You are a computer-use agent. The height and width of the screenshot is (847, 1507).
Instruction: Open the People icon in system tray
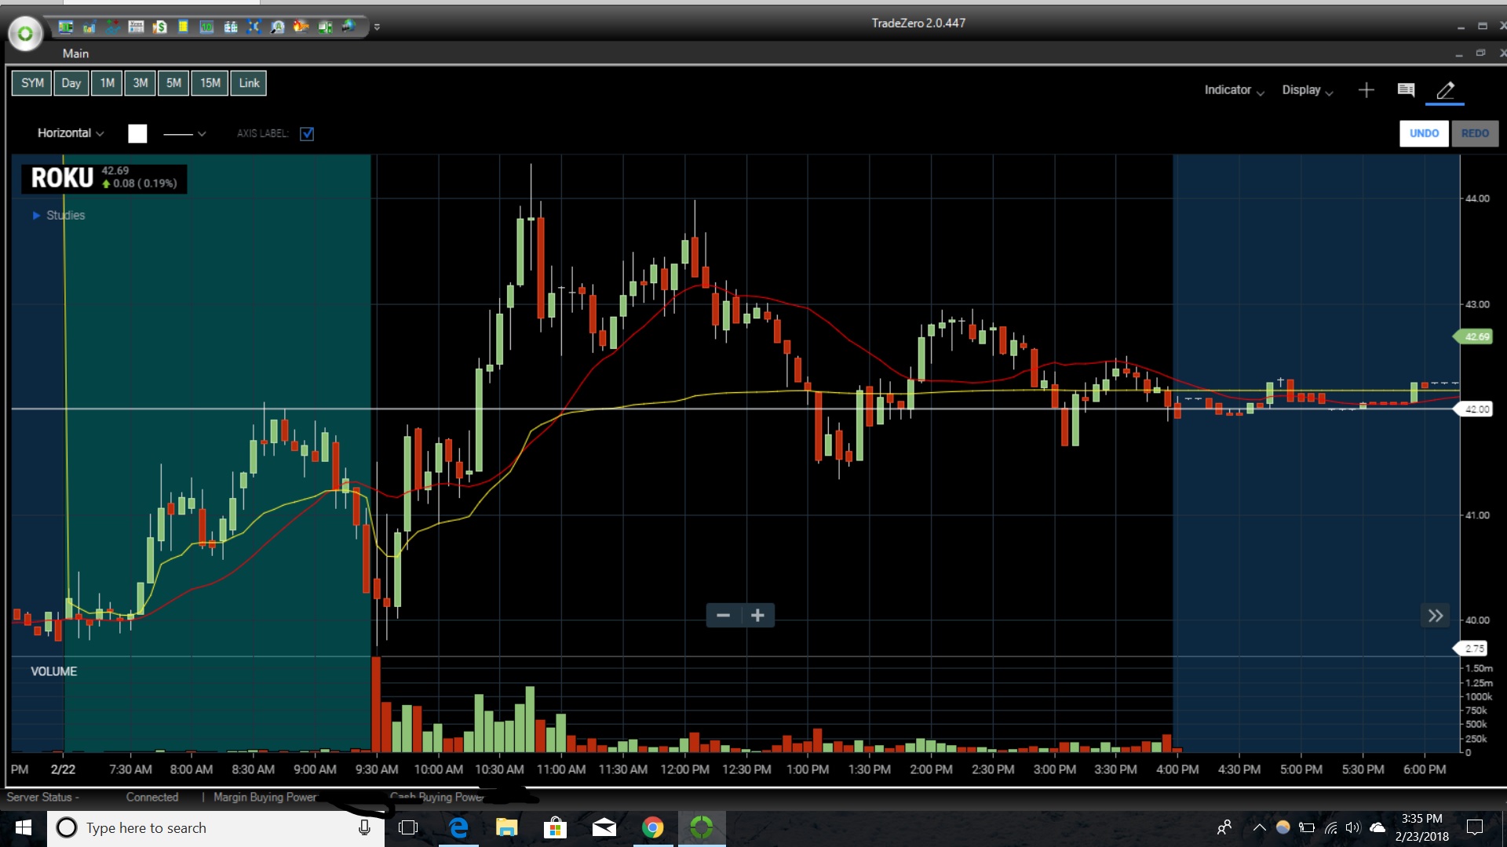pyautogui.click(x=1224, y=828)
